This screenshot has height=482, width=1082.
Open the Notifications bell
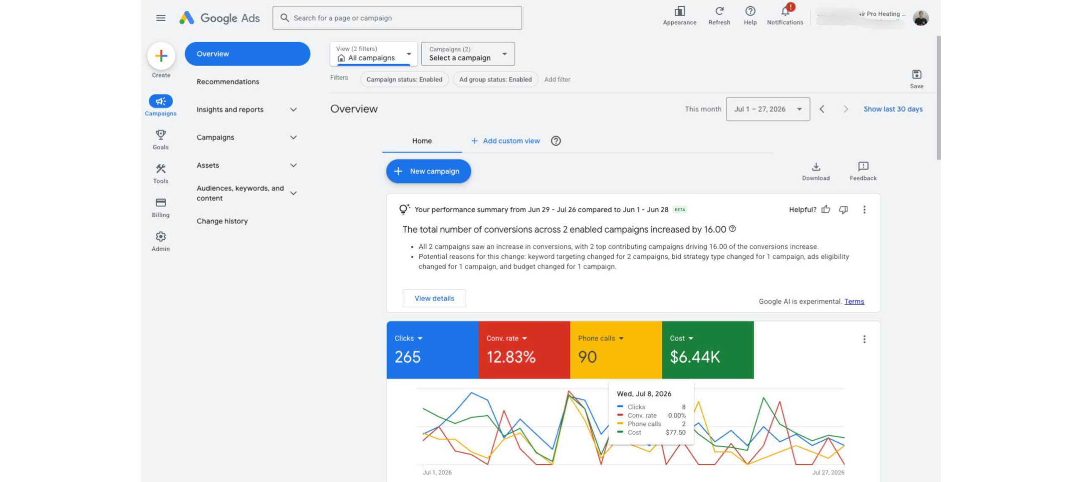pos(785,11)
